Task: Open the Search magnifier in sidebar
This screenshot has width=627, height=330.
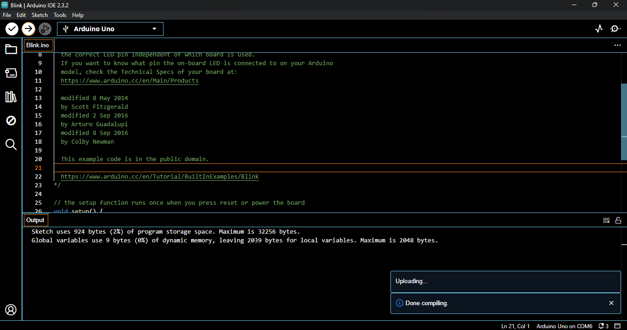Action: point(11,145)
